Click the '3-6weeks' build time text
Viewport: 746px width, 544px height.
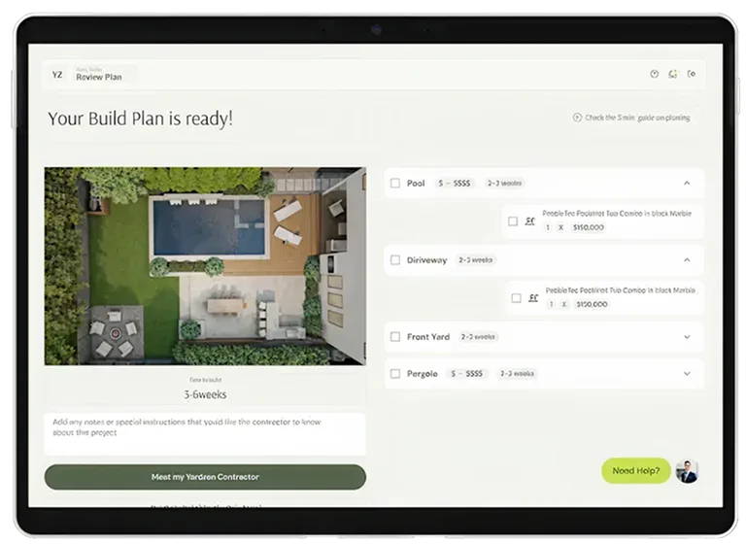205,394
